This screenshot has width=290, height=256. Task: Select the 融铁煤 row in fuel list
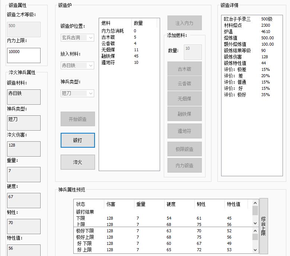point(129,56)
